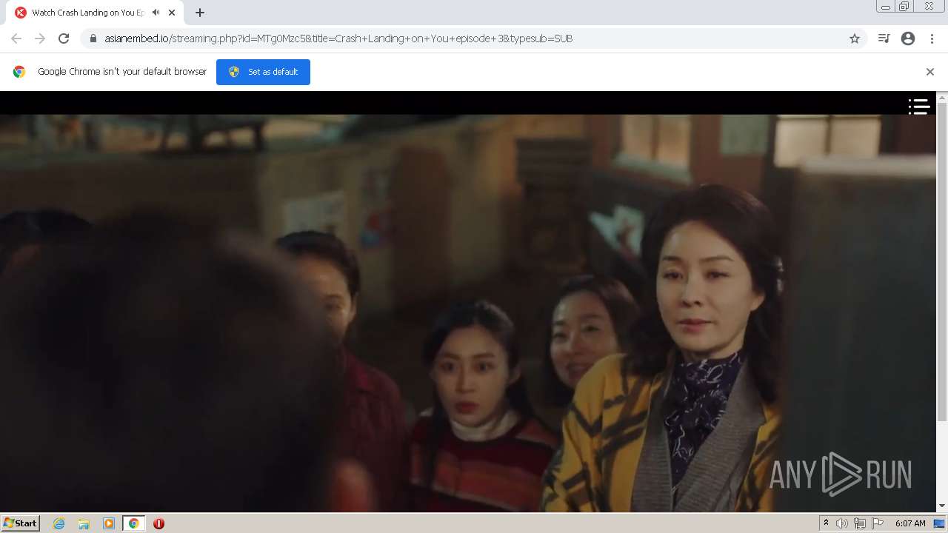Click the 6:07 AM taskbar clock
The height and width of the screenshot is (533, 948).
[910, 523]
